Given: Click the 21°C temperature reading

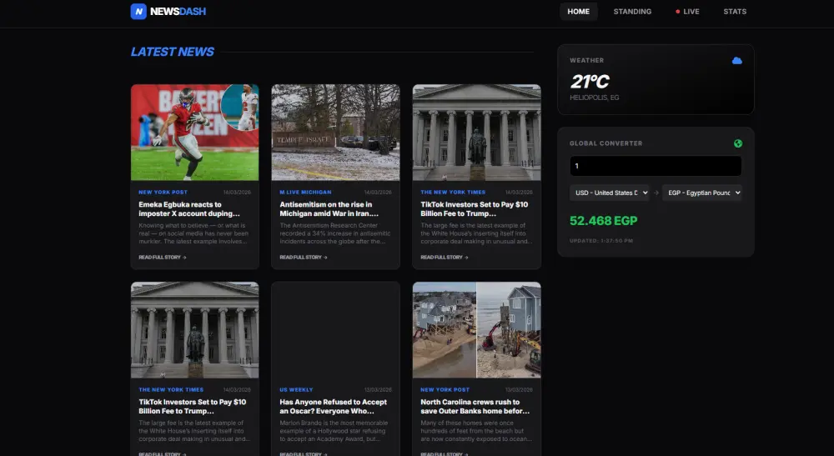Looking at the screenshot, I should [x=590, y=82].
